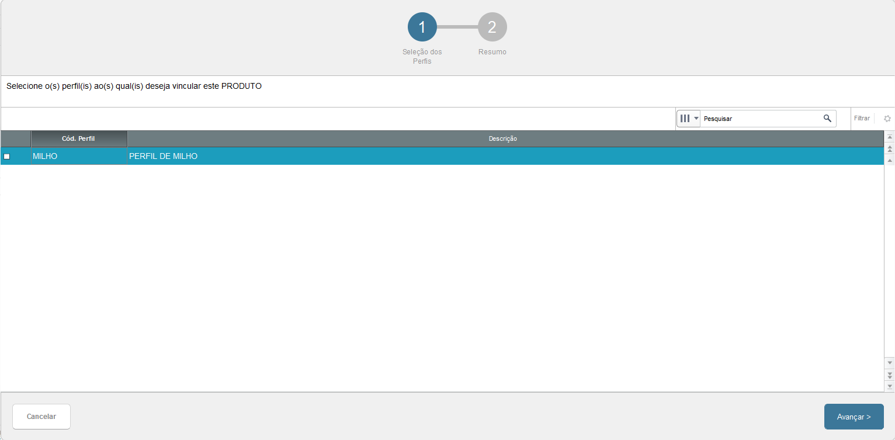Screen dimensions: 895x440
Task: Jump to last record arrow
Action: tap(890, 386)
